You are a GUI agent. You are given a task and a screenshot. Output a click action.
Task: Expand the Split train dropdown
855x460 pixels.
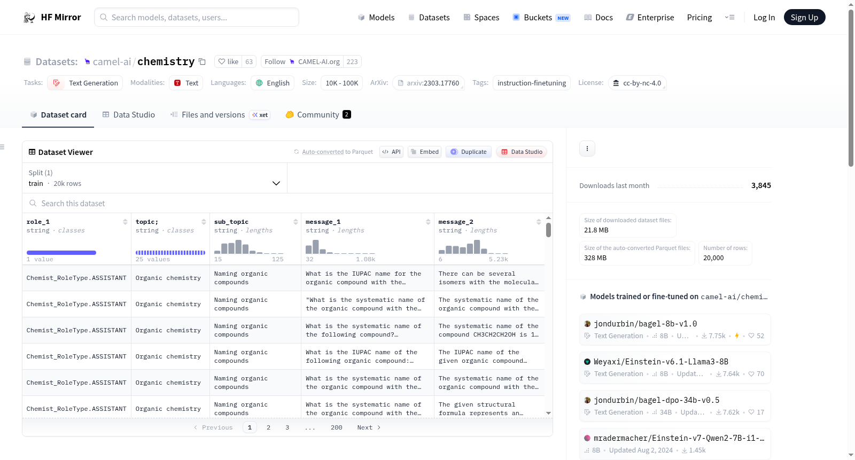155,178
